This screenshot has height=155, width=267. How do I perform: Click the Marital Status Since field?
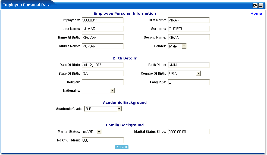tap(189, 132)
